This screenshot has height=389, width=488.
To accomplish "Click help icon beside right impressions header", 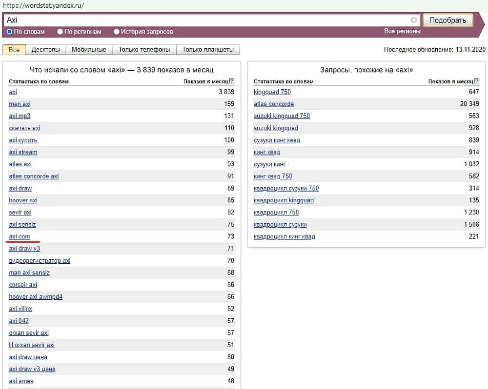I will tap(477, 81).
